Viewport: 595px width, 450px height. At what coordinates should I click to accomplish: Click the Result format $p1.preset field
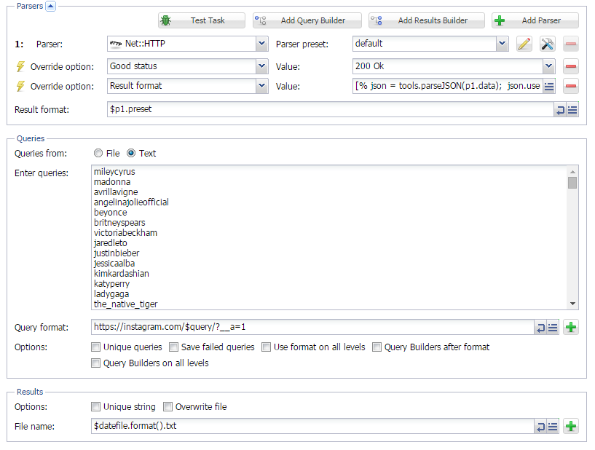tap(330, 109)
